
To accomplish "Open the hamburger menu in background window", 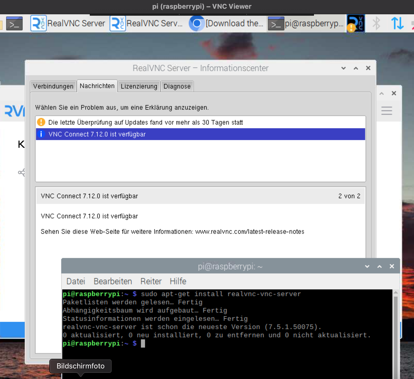I will 386,111.
